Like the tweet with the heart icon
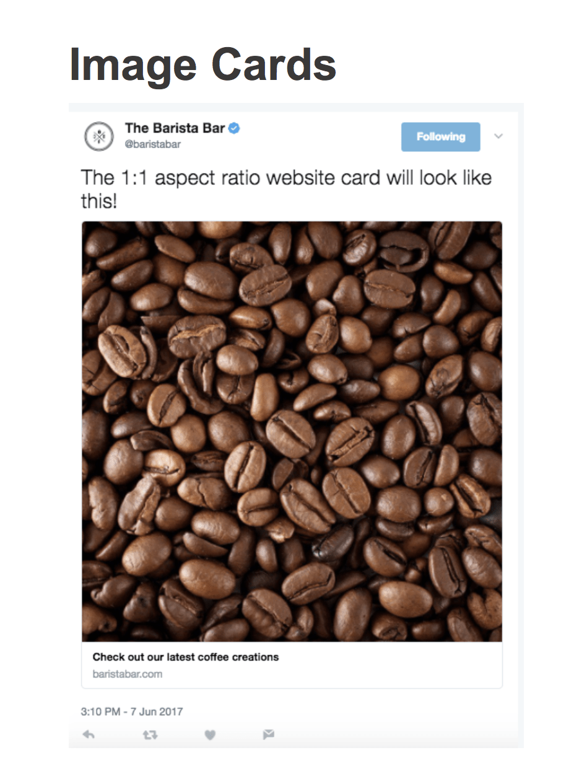Screen dimensions: 561x776 (x=211, y=734)
